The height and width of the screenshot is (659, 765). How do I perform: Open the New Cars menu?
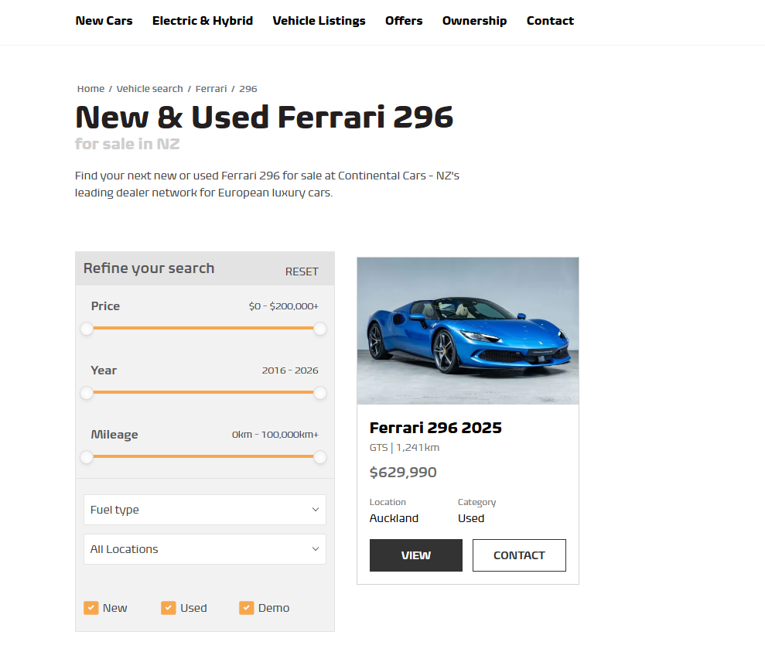(x=104, y=21)
